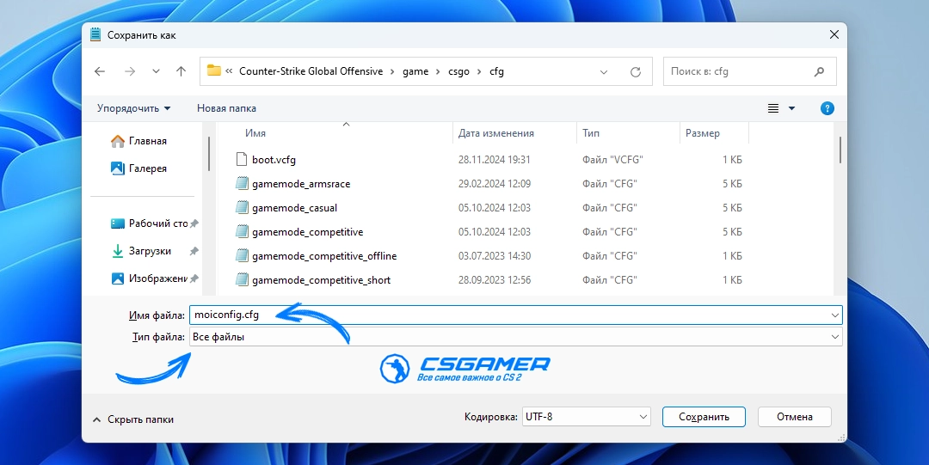Click the Загрузки download arrow icon

tap(118, 251)
